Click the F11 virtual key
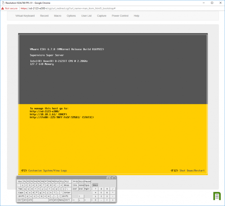225x206 pixels. coord(62,182)
